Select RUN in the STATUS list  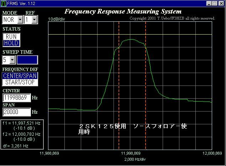(x=11, y=36)
